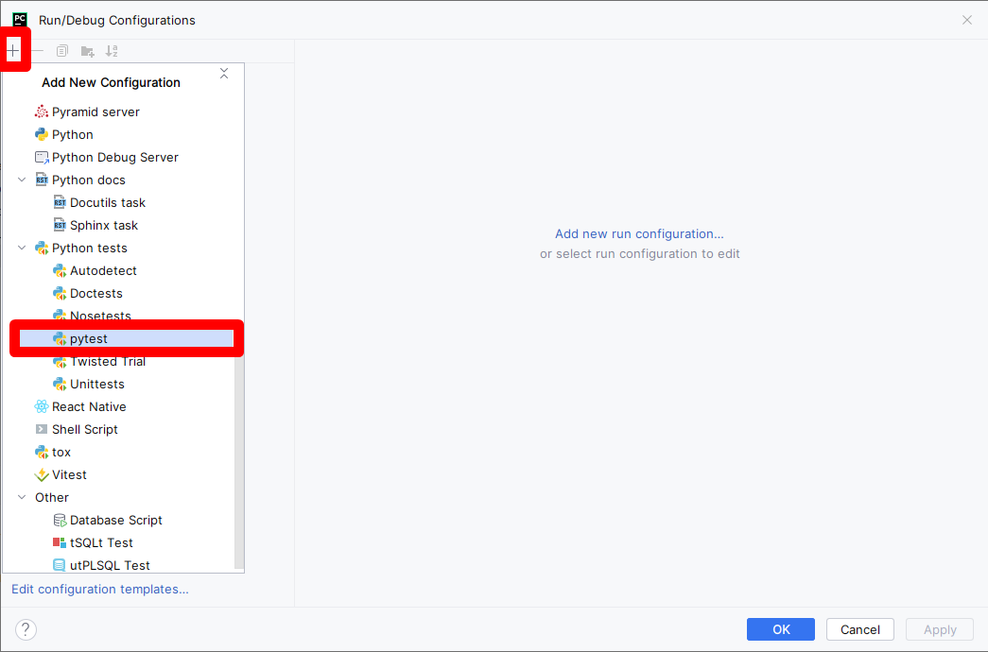Image resolution: width=988 pixels, height=652 pixels.
Task: Choose tSQLt Test under Other
Action: (x=101, y=542)
